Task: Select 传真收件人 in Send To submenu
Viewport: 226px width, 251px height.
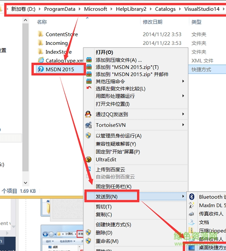Action: [211, 214]
